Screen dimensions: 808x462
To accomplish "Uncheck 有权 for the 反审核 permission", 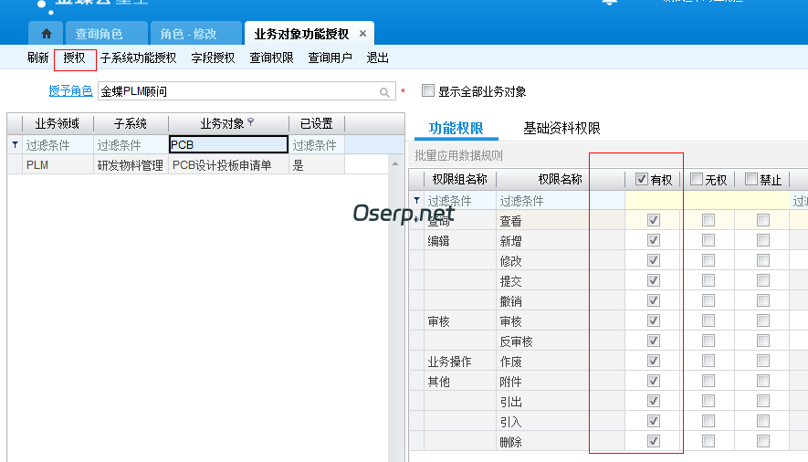I will 654,341.
